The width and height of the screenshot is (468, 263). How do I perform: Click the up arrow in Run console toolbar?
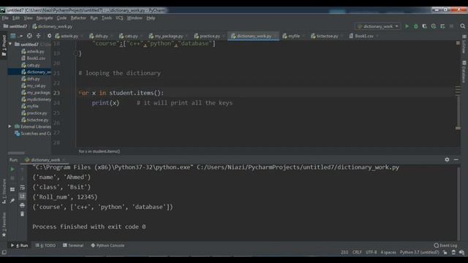coord(23,169)
